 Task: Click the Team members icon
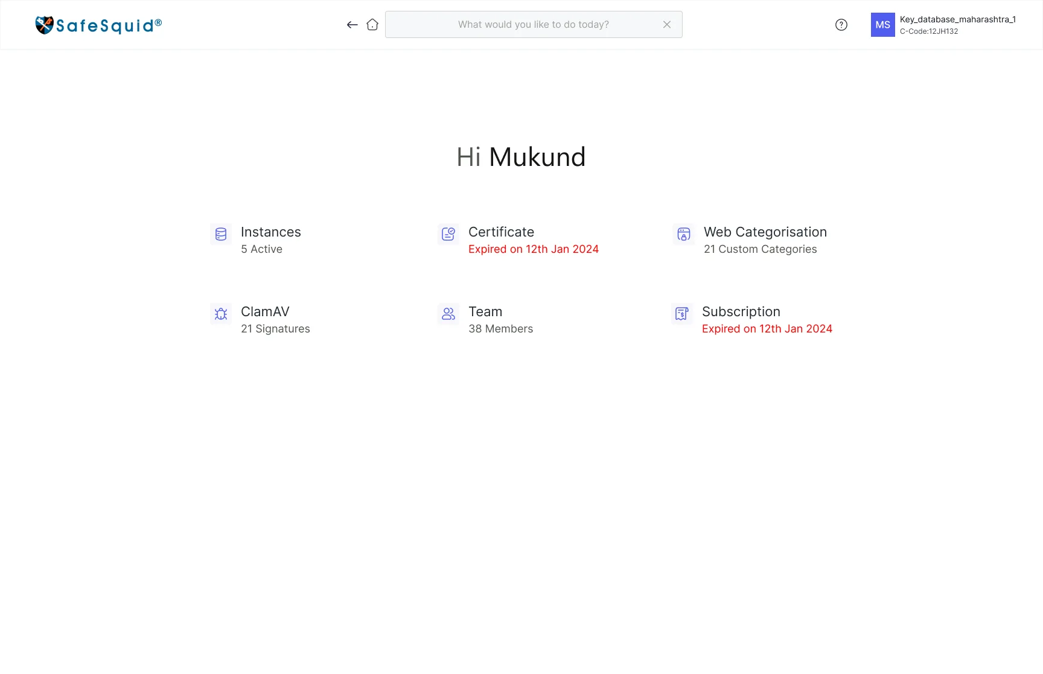tap(448, 314)
